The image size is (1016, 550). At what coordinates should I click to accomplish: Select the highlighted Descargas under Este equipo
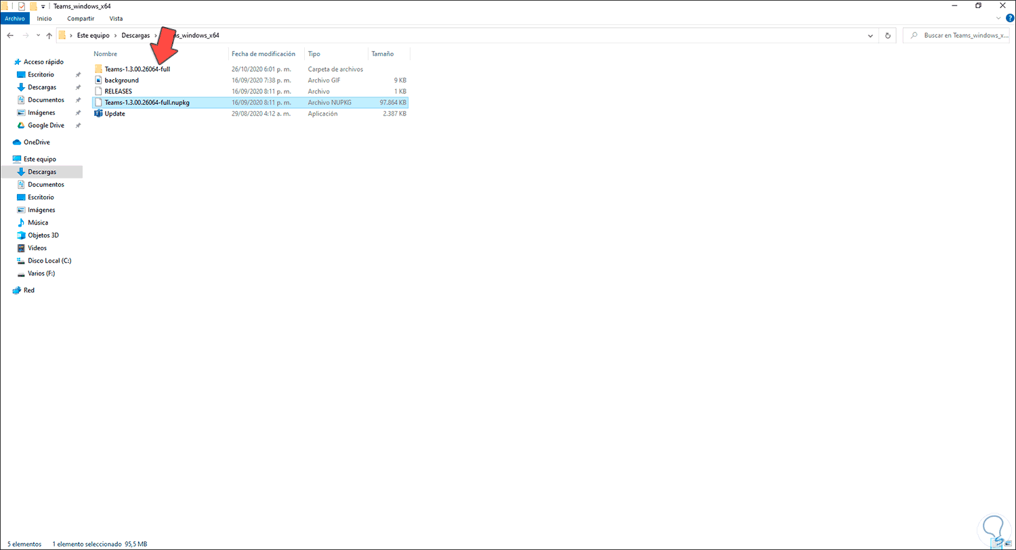(x=42, y=172)
